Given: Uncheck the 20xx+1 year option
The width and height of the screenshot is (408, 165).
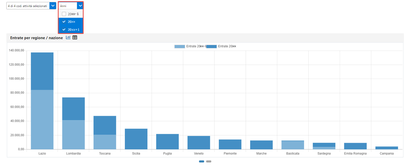Looking at the screenshot, I should [x=64, y=30].
